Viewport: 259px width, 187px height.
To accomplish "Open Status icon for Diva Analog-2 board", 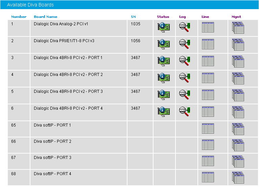I will pyautogui.click(x=164, y=27).
